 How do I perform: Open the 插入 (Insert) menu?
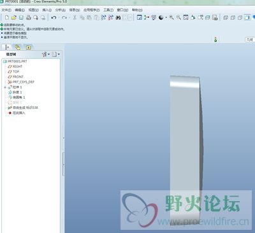(x=47, y=10)
